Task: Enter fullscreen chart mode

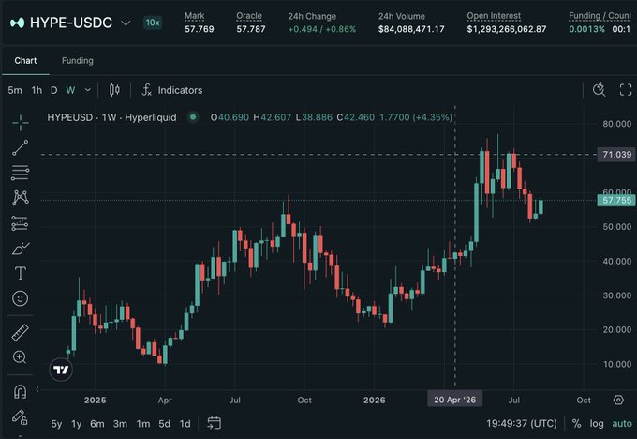Action: [625, 90]
